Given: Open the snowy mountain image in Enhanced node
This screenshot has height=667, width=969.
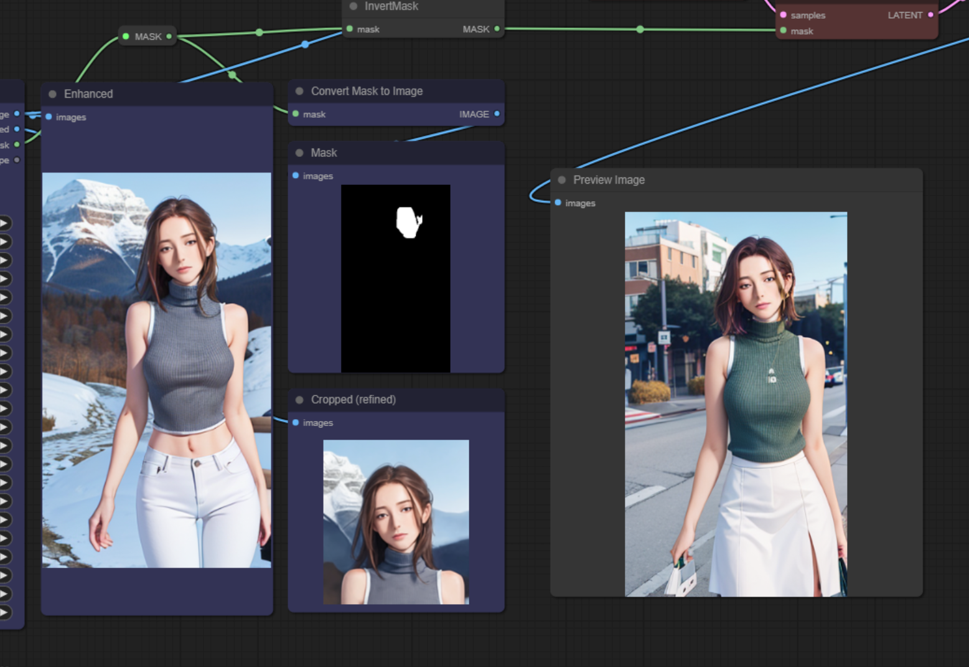Looking at the screenshot, I should click(x=156, y=370).
